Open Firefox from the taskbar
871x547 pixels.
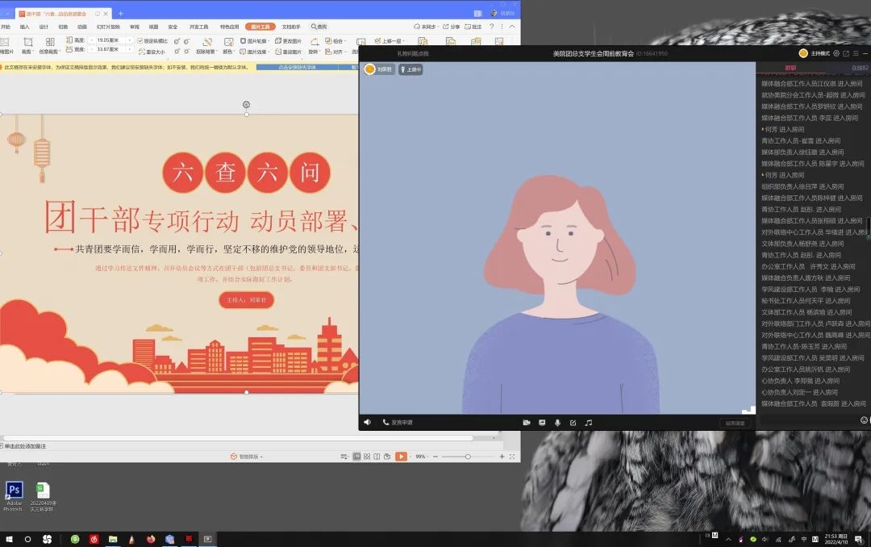tap(150, 538)
